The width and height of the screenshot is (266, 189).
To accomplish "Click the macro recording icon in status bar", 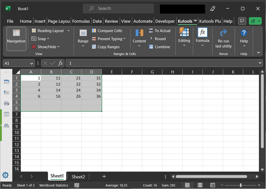I will (x=77, y=185).
